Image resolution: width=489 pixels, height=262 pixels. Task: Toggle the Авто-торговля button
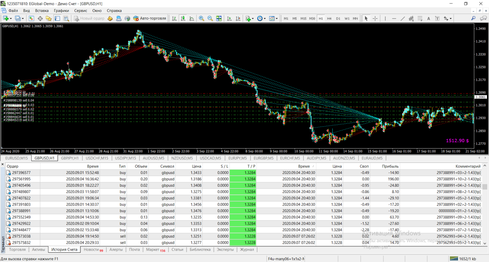click(x=150, y=18)
